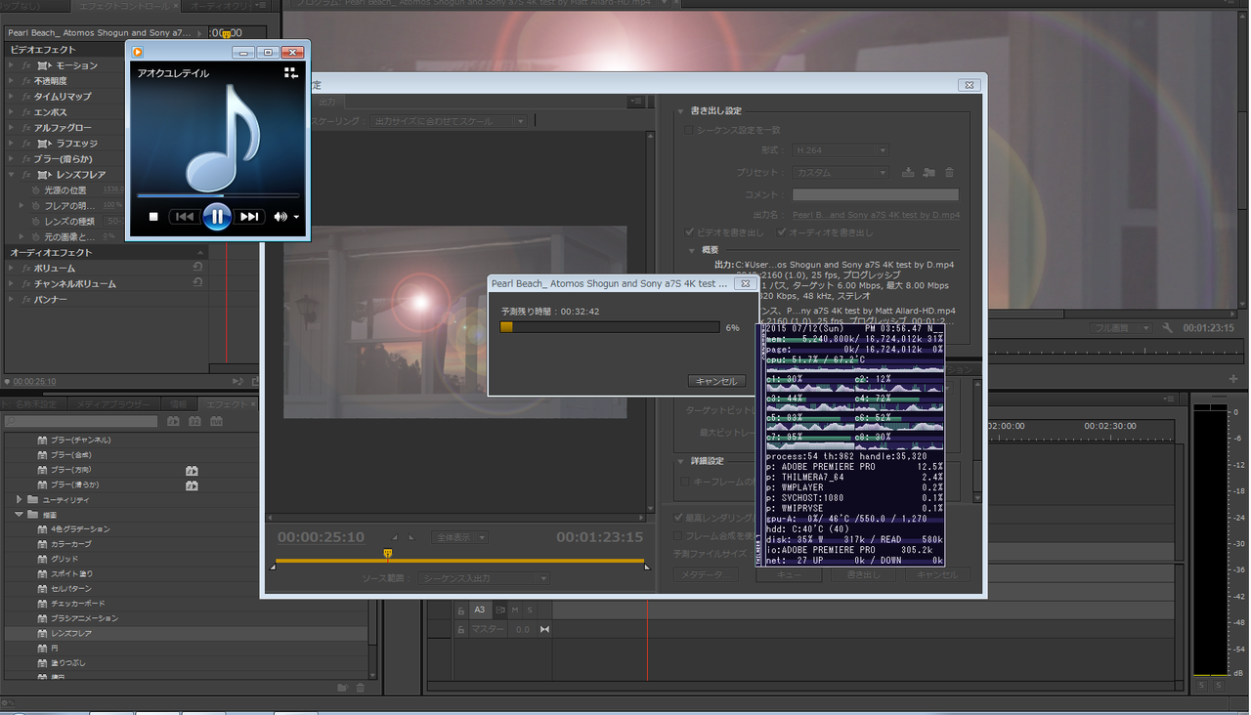Switch to the メディアブラウザー tab
1251x715 pixels.
point(114,403)
